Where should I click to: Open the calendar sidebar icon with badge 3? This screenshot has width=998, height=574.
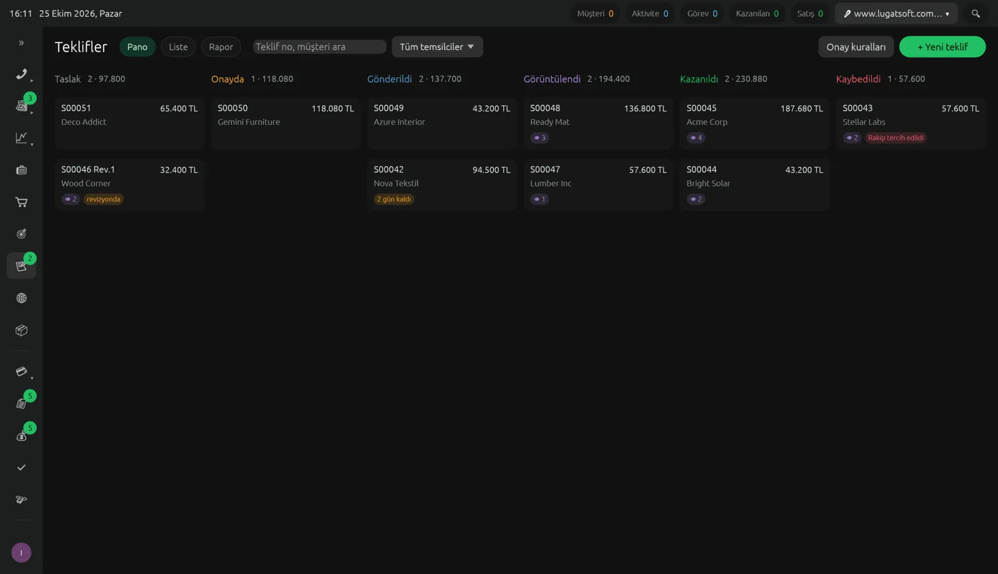(21, 105)
